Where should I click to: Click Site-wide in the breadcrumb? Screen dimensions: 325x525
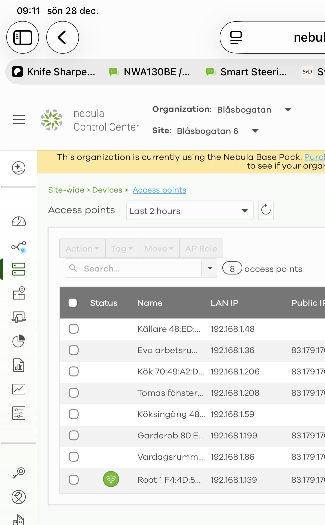(x=66, y=190)
